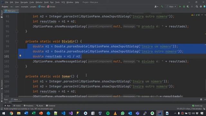
Task: Open the Navigate menu
Action: pyautogui.click(x=24, y=2)
